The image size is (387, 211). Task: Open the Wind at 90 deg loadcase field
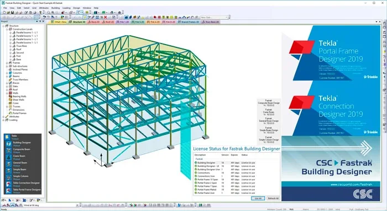click(x=51, y=205)
